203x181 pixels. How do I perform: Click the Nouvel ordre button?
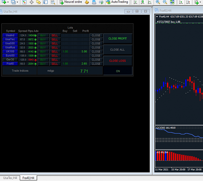tap(71, 2)
